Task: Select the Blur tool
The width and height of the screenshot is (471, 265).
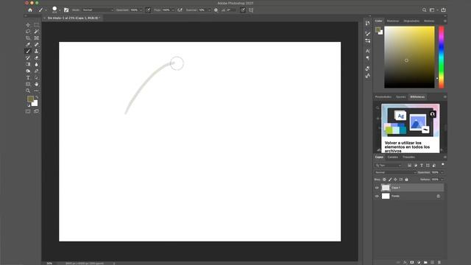Action: pyautogui.click(x=36, y=64)
